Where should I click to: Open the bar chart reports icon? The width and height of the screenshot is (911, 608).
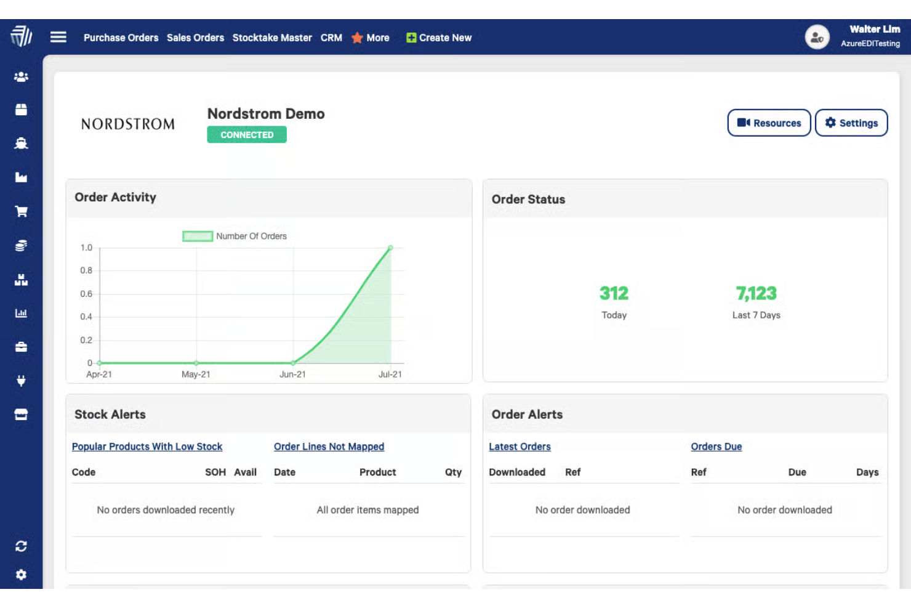pyautogui.click(x=21, y=313)
